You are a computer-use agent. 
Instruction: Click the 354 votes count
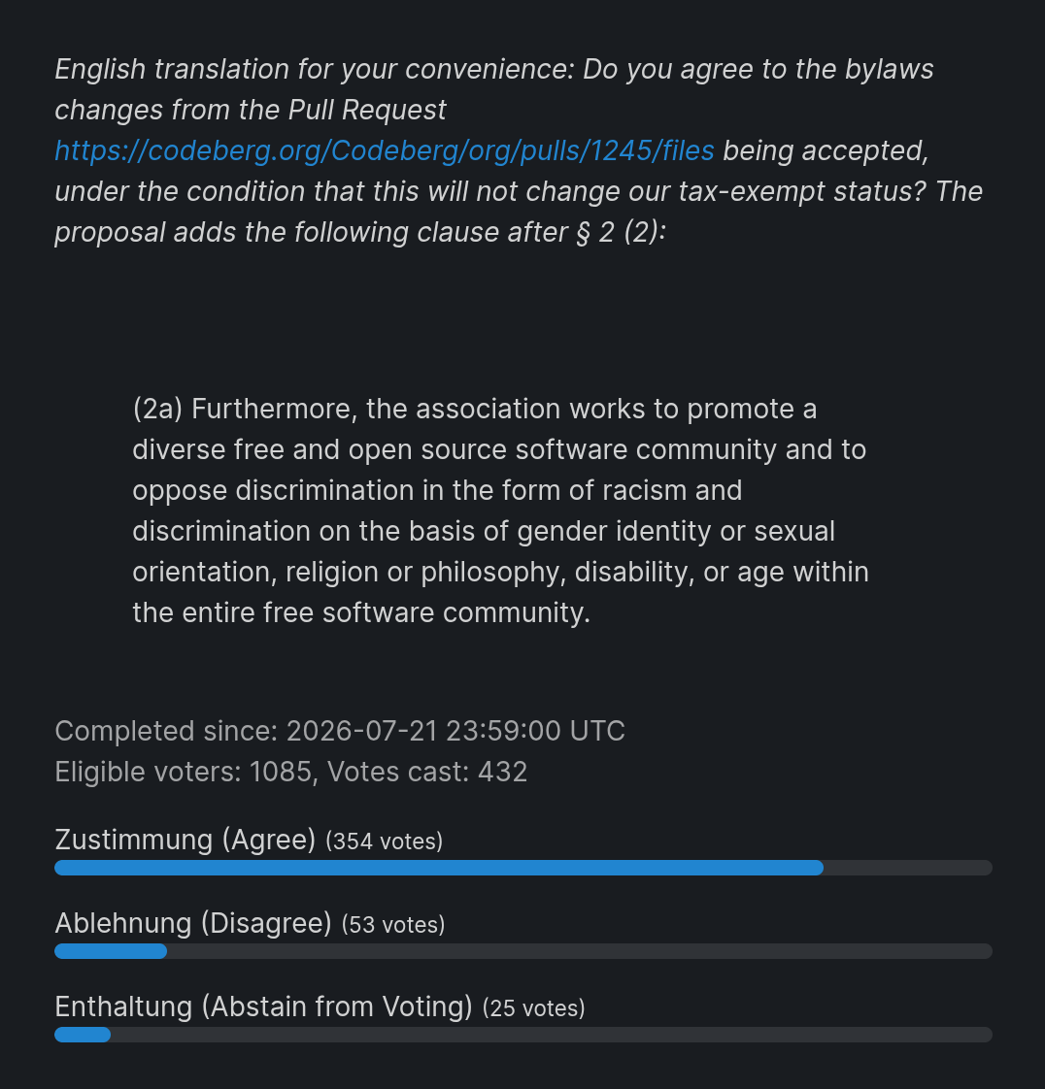pyautogui.click(x=385, y=841)
